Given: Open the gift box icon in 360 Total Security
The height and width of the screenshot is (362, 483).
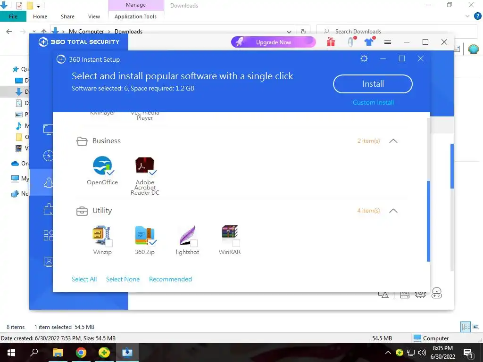Looking at the screenshot, I should (331, 42).
